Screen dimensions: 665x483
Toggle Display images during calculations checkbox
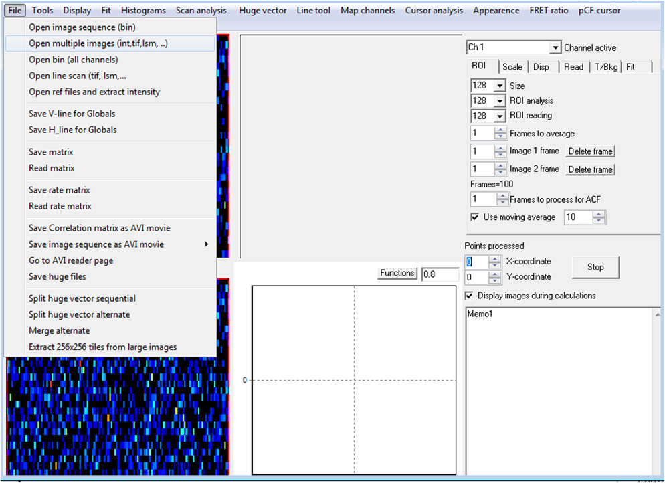click(469, 296)
